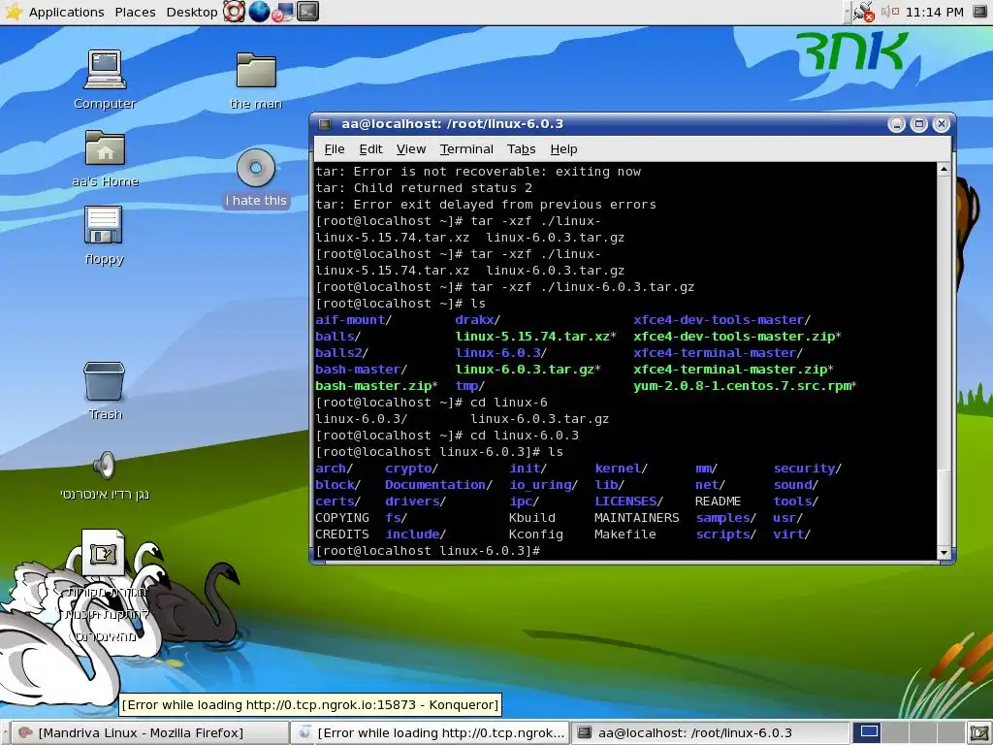Image resolution: width=993 pixels, height=745 pixels.
Task: Open the Help menu in terminal
Action: [x=563, y=149]
